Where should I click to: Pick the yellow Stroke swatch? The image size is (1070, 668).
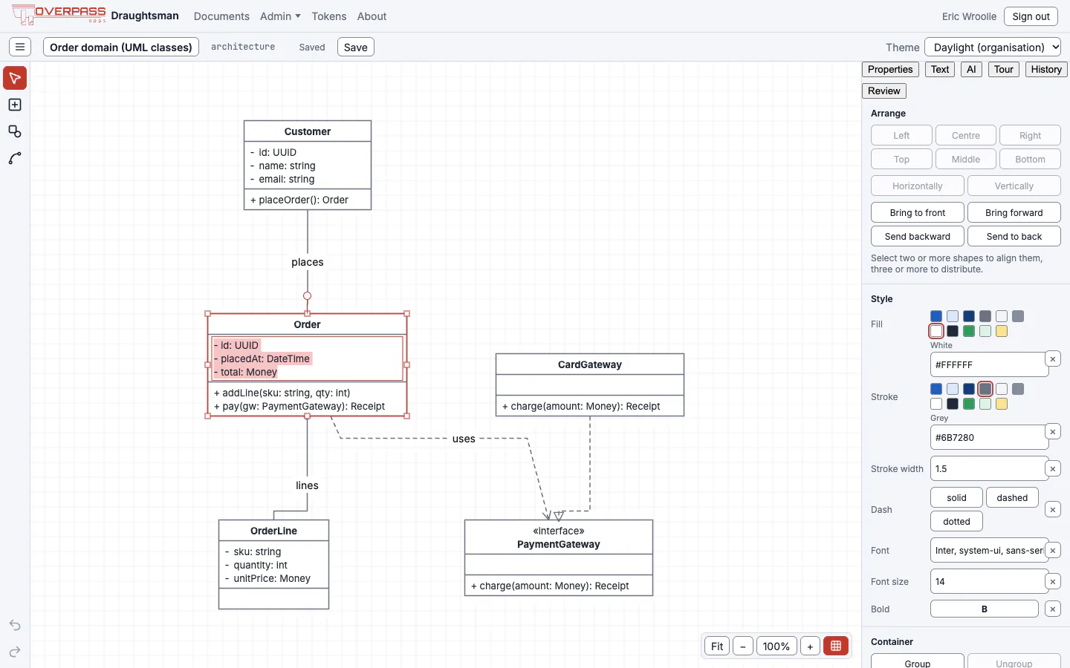[x=1002, y=404]
